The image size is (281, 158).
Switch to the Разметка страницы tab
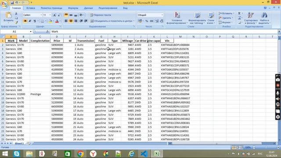tap(51, 8)
